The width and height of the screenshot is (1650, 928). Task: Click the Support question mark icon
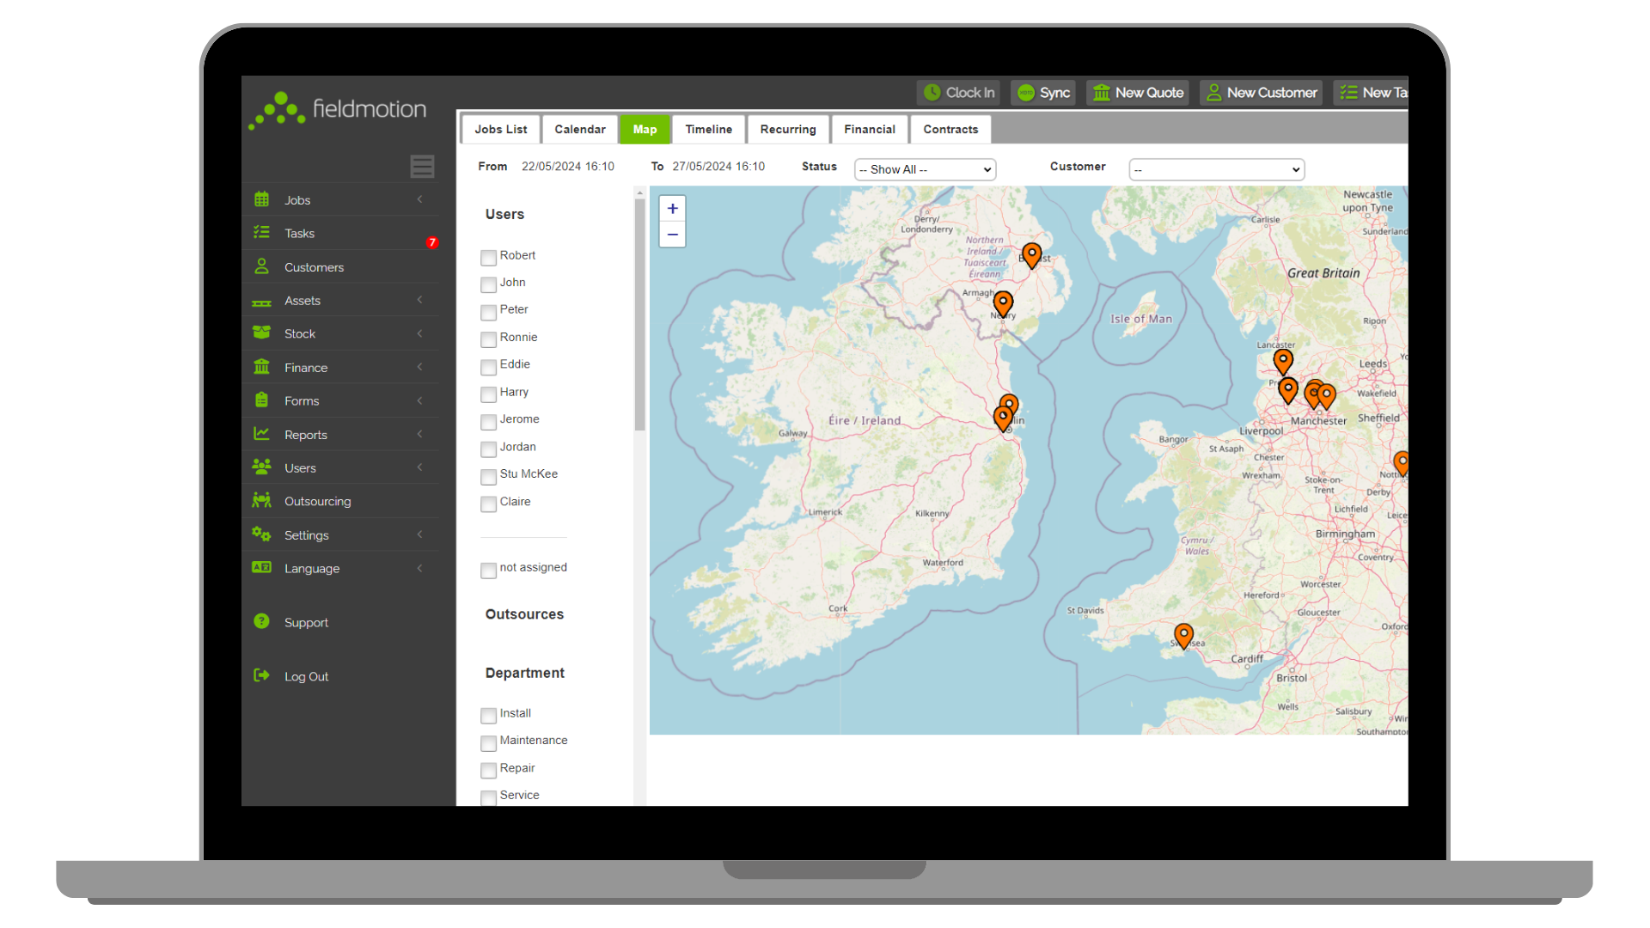pos(261,620)
